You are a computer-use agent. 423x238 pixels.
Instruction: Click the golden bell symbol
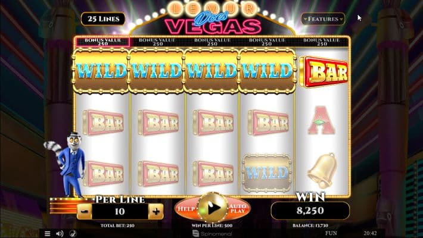pyautogui.click(x=322, y=171)
